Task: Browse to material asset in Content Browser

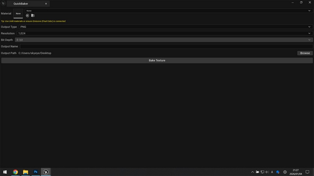Action: (33, 16)
